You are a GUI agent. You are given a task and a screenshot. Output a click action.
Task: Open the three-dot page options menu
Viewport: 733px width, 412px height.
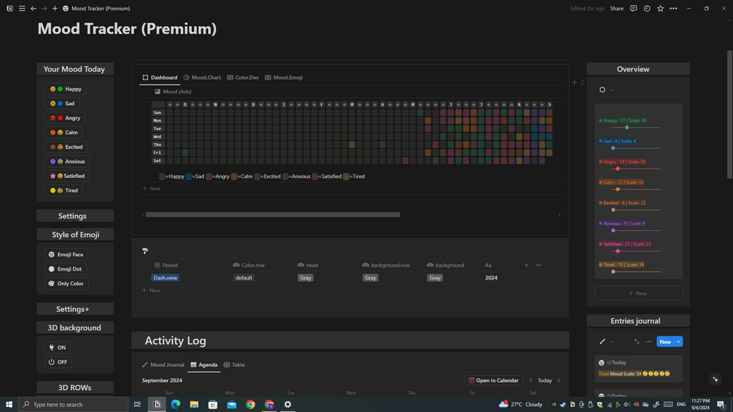674,9
